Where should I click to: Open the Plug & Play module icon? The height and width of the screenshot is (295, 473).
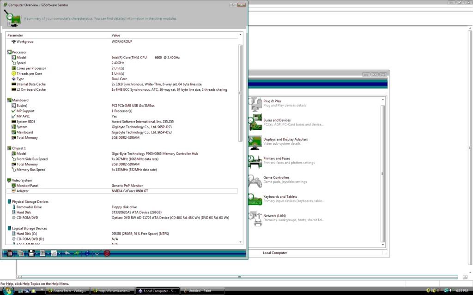(x=255, y=104)
